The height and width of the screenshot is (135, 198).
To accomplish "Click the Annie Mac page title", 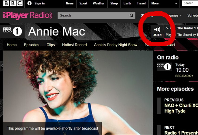I will click(x=57, y=31).
